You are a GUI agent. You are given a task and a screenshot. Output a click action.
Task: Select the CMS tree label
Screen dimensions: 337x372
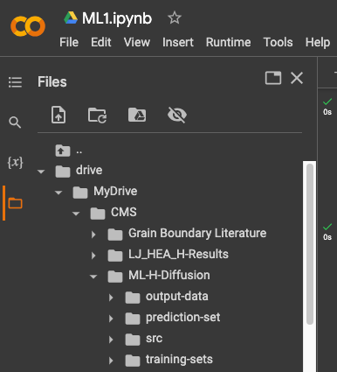click(124, 212)
